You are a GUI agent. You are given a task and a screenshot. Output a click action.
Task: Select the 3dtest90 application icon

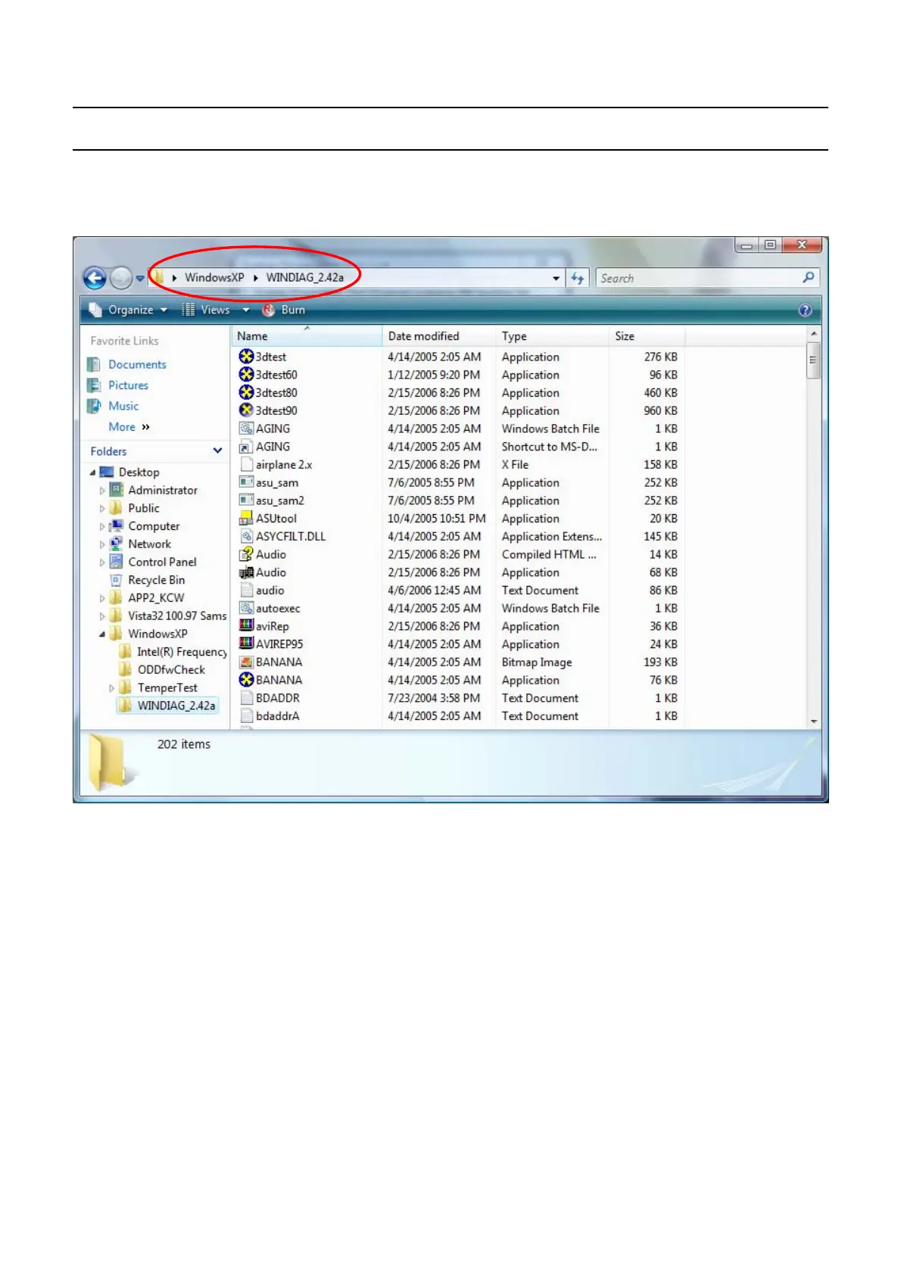pyautogui.click(x=246, y=410)
